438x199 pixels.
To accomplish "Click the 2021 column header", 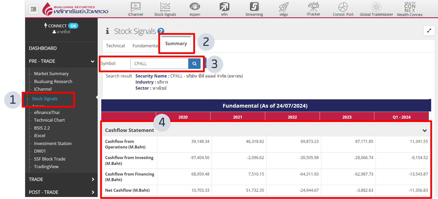I will point(238,117).
